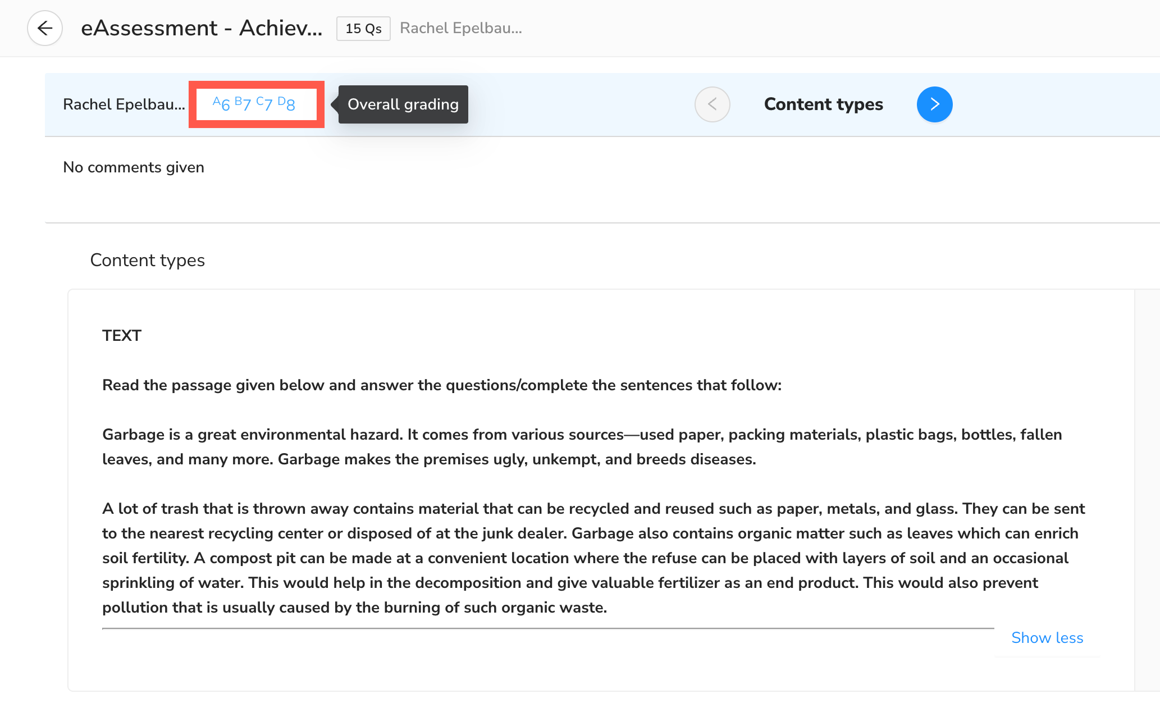Image resolution: width=1160 pixels, height=703 pixels.
Task: Click the 'Read the passage given below' instruction
Action: coord(442,385)
